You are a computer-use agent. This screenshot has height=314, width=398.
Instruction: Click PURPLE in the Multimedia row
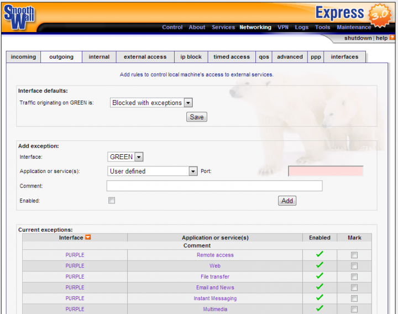pyautogui.click(x=75, y=309)
